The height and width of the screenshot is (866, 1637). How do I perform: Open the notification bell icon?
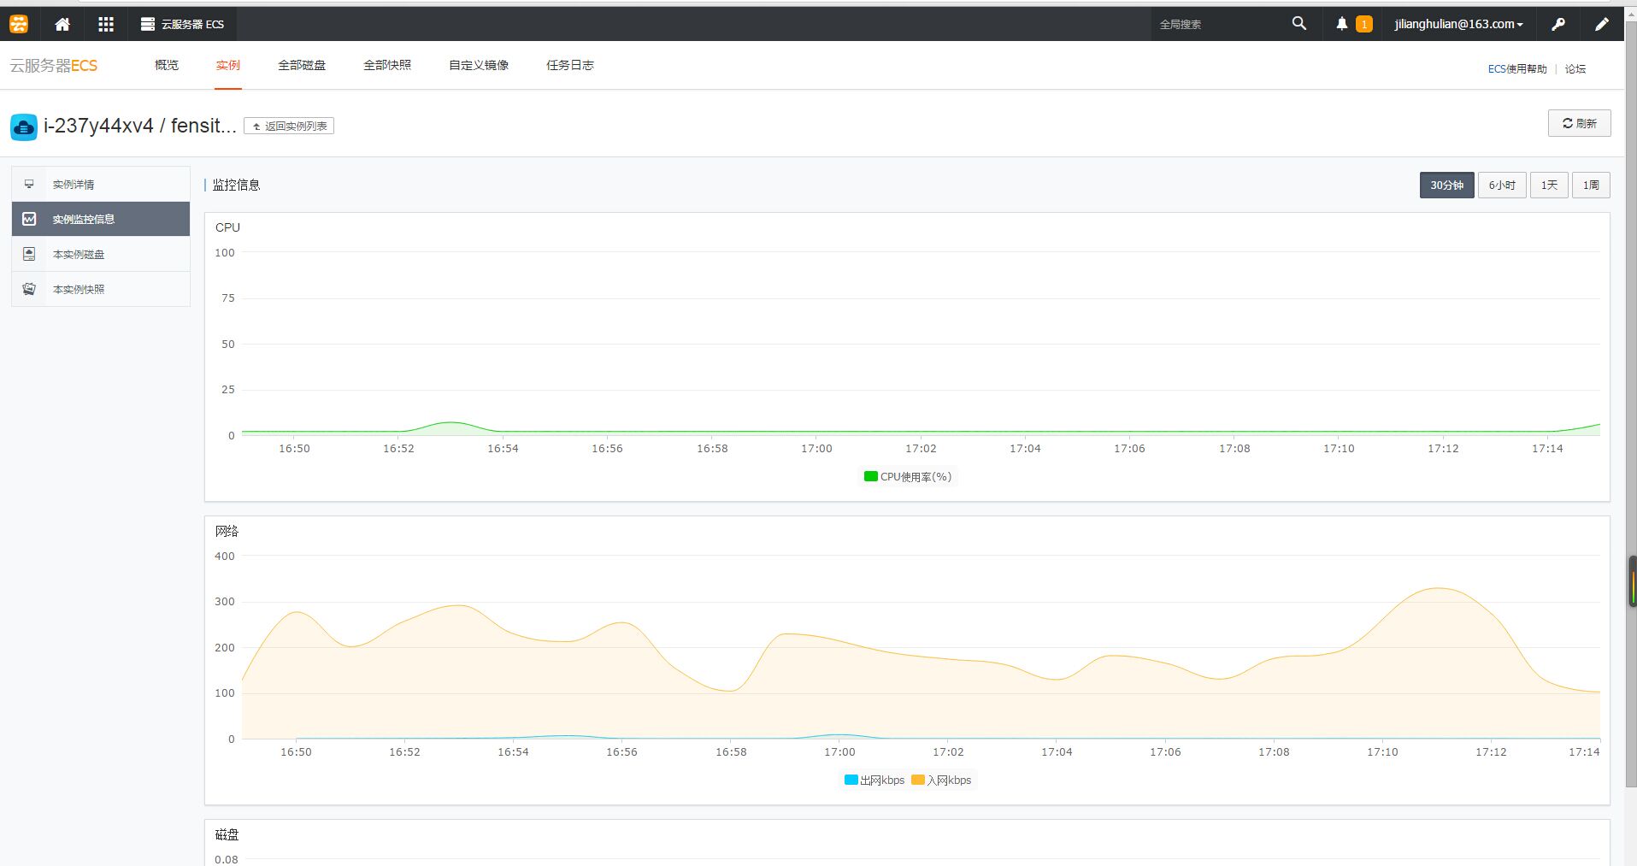(1342, 24)
